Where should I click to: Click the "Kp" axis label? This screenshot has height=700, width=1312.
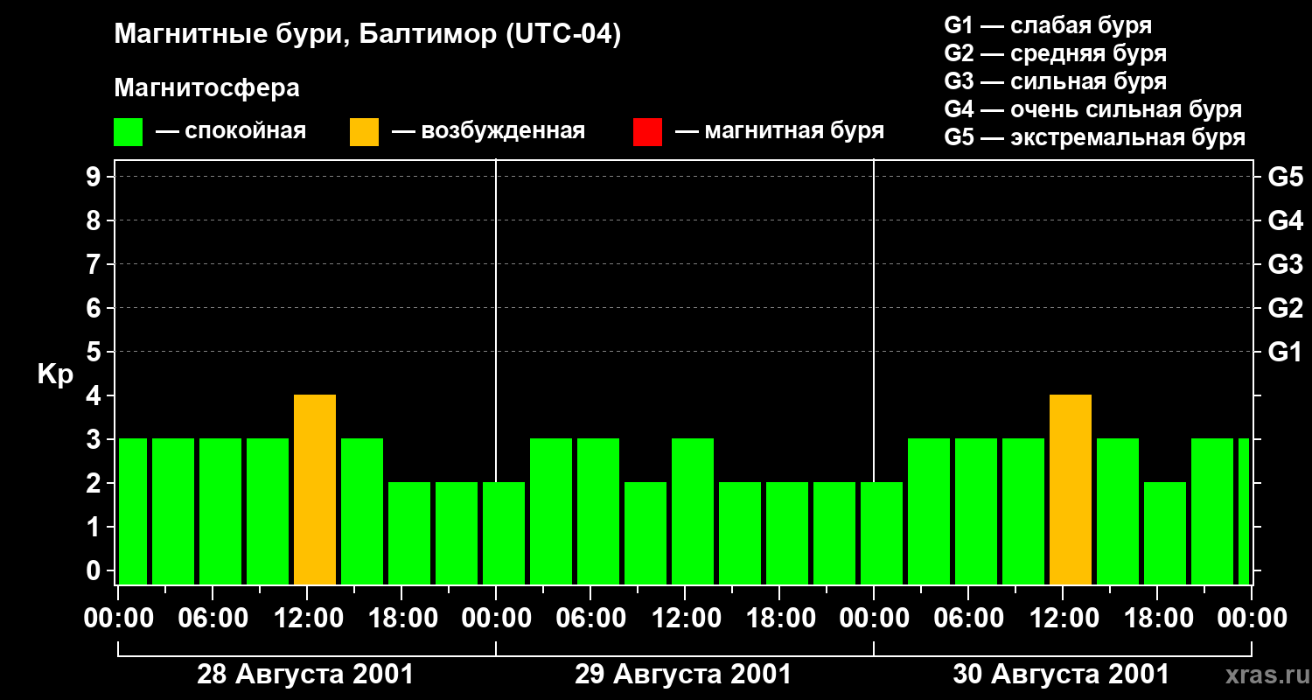[56, 374]
